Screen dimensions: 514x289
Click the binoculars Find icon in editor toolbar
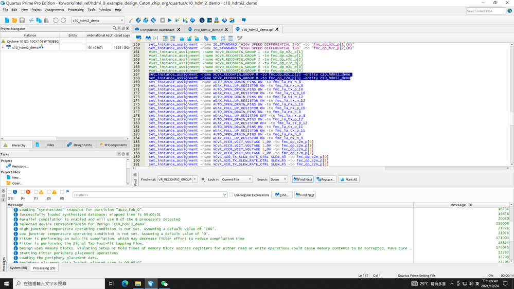coord(148,38)
